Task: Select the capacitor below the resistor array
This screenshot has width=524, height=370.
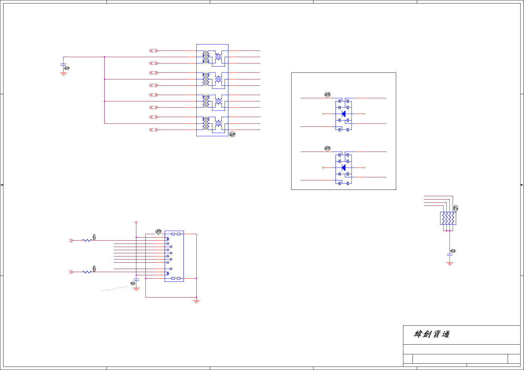Action: [450, 255]
